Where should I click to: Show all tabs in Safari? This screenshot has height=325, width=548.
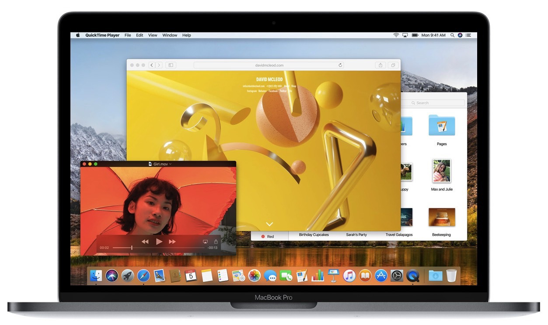393,65
